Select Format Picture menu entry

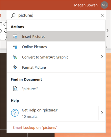[x=56, y=67]
